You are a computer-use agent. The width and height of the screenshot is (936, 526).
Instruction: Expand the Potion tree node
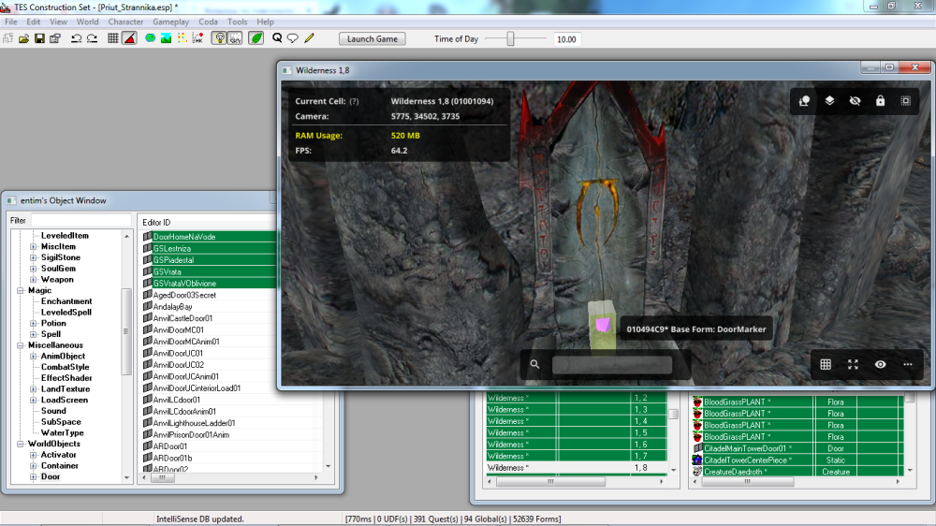[x=34, y=323]
